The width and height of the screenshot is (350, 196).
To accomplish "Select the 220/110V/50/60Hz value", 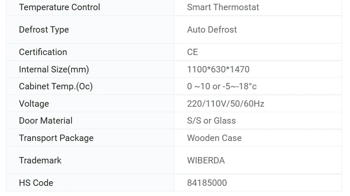I will (x=225, y=104).
